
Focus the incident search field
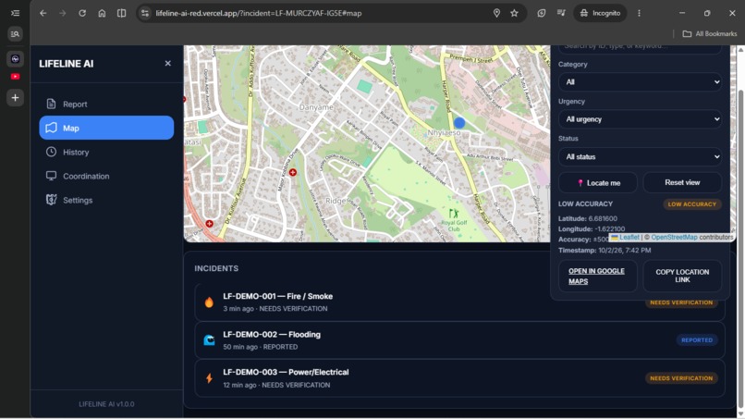[x=640, y=48]
